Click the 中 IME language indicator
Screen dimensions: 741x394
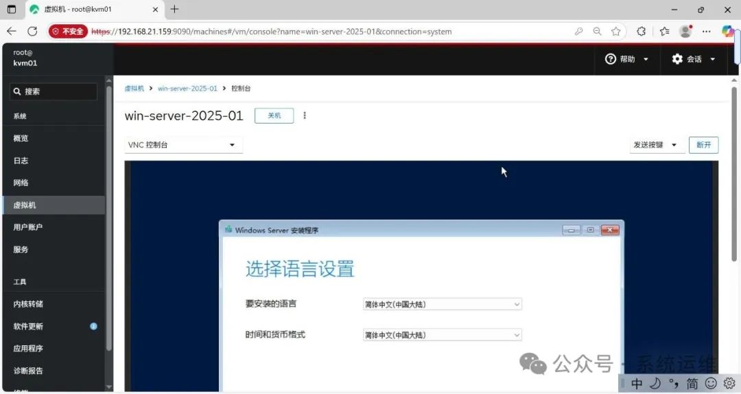tap(637, 383)
